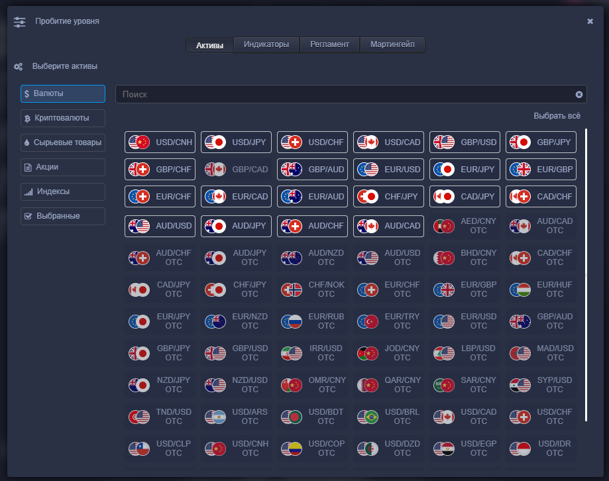
Task: Enable the SYP/USD OTC asset
Action: tap(541, 385)
